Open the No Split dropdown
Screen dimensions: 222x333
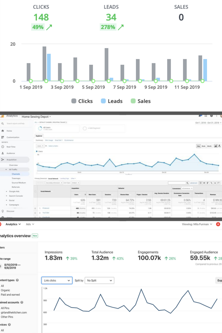(x=99, y=280)
